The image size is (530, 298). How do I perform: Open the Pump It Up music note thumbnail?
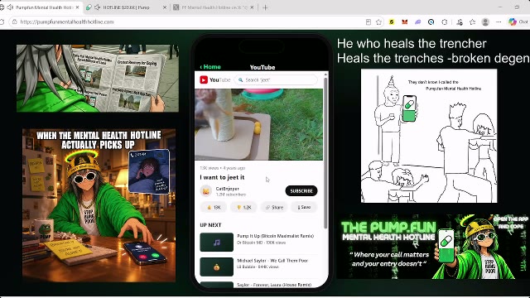point(217,242)
